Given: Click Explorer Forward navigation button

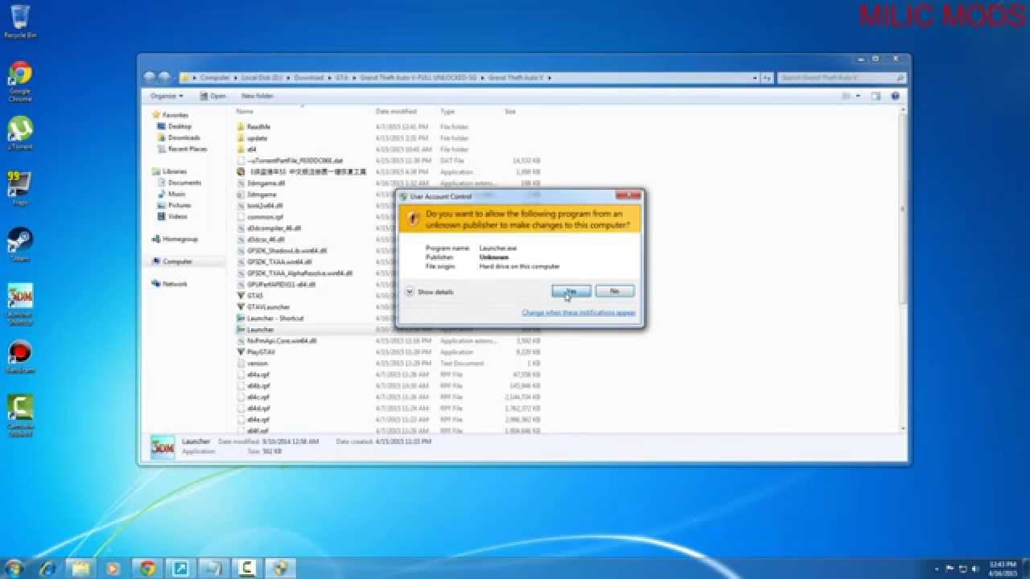Looking at the screenshot, I should (x=164, y=77).
